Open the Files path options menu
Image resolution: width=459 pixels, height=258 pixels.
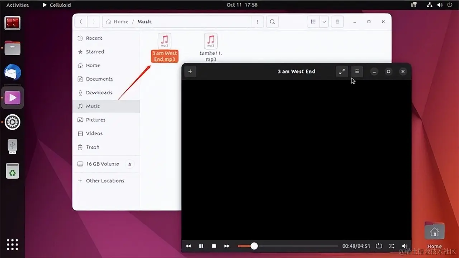pos(257,21)
